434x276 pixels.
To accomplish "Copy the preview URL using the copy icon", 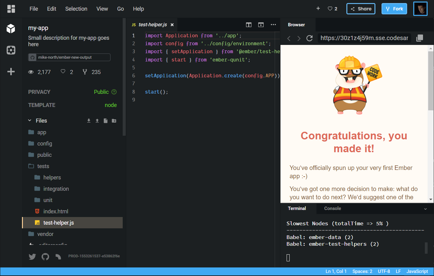I will pos(419,38).
